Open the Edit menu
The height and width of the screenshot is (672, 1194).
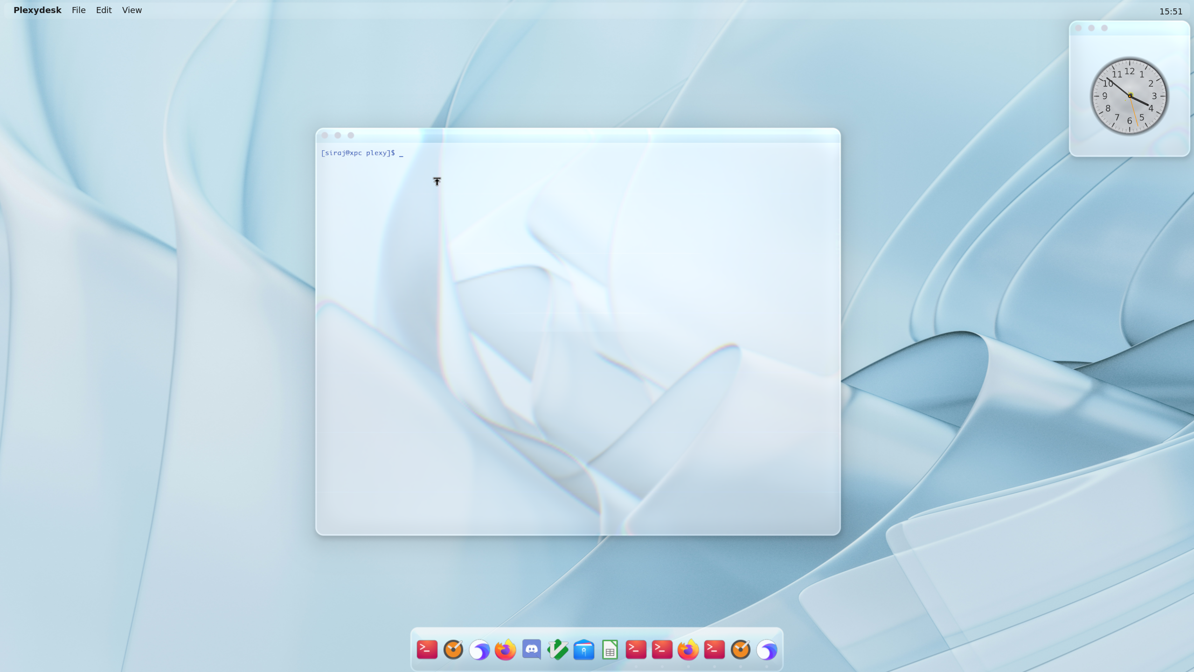[104, 10]
